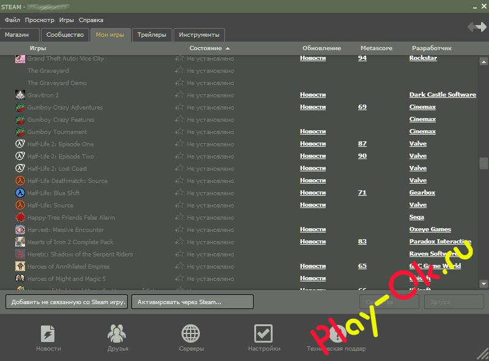Toggle favorite star for Half-Life: Blue Shift

[180, 193]
